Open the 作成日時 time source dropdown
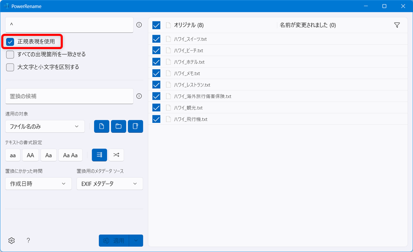 [38, 184]
